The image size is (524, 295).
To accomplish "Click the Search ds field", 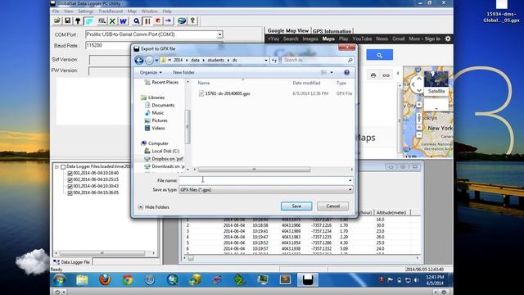I will pos(317,60).
